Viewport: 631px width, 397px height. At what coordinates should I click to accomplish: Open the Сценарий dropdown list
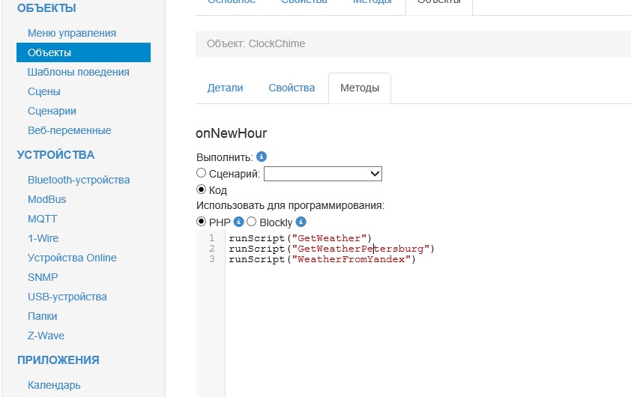323,174
